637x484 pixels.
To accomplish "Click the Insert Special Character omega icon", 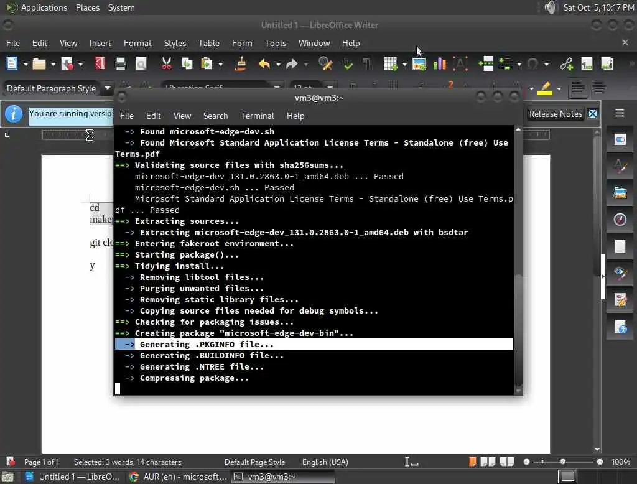I will [532, 64].
